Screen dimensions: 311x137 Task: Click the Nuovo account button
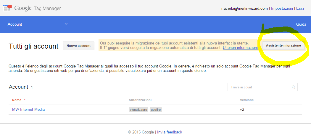[78, 46]
